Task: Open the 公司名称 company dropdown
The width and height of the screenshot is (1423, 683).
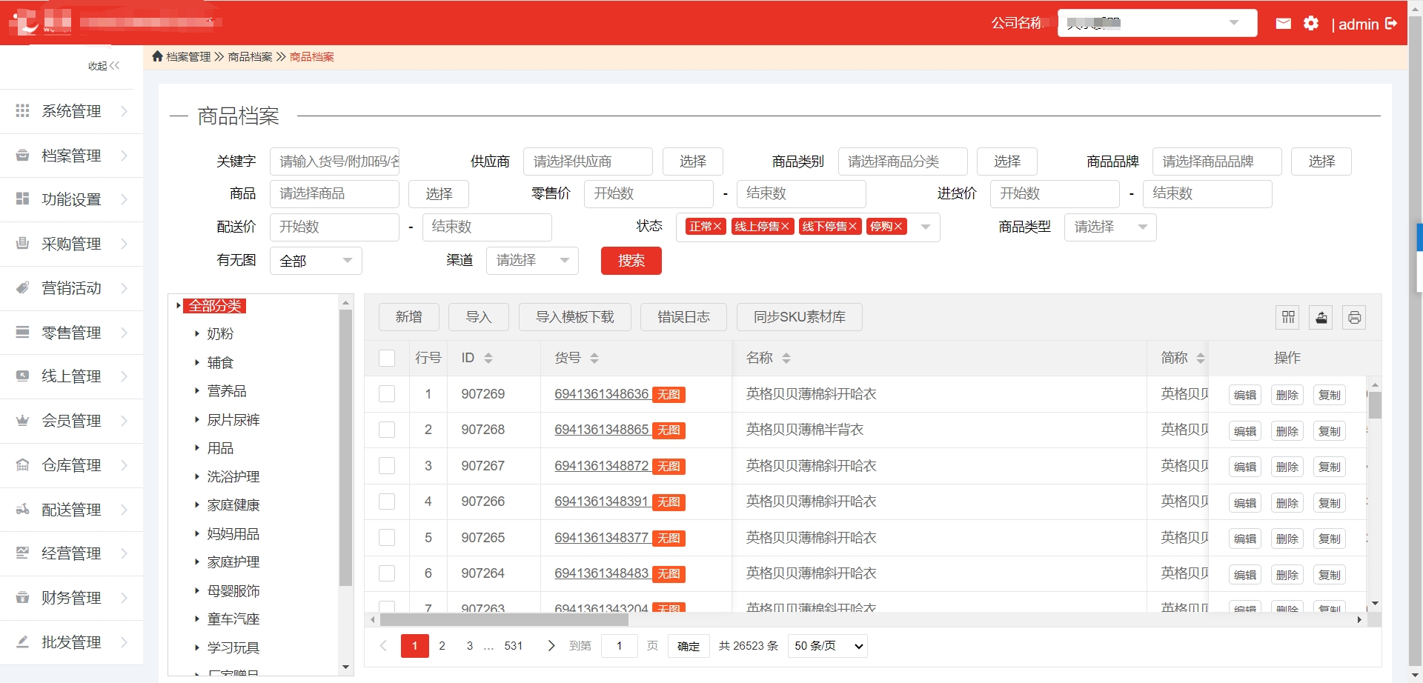Action: (x=1157, y=23)
